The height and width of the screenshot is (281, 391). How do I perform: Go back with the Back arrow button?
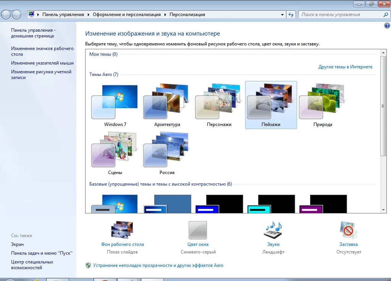6,15
